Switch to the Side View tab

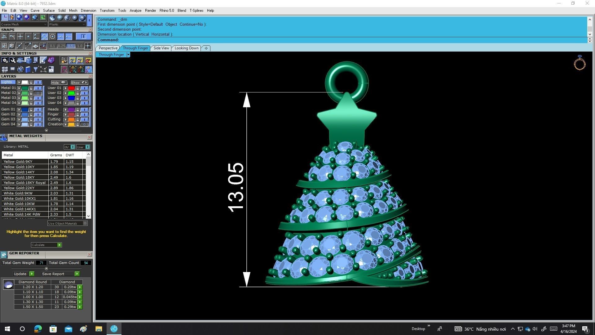click(161, 48)
